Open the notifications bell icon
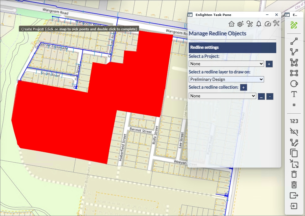The height and width of the screenshot is (216, 305). [258, 24]
